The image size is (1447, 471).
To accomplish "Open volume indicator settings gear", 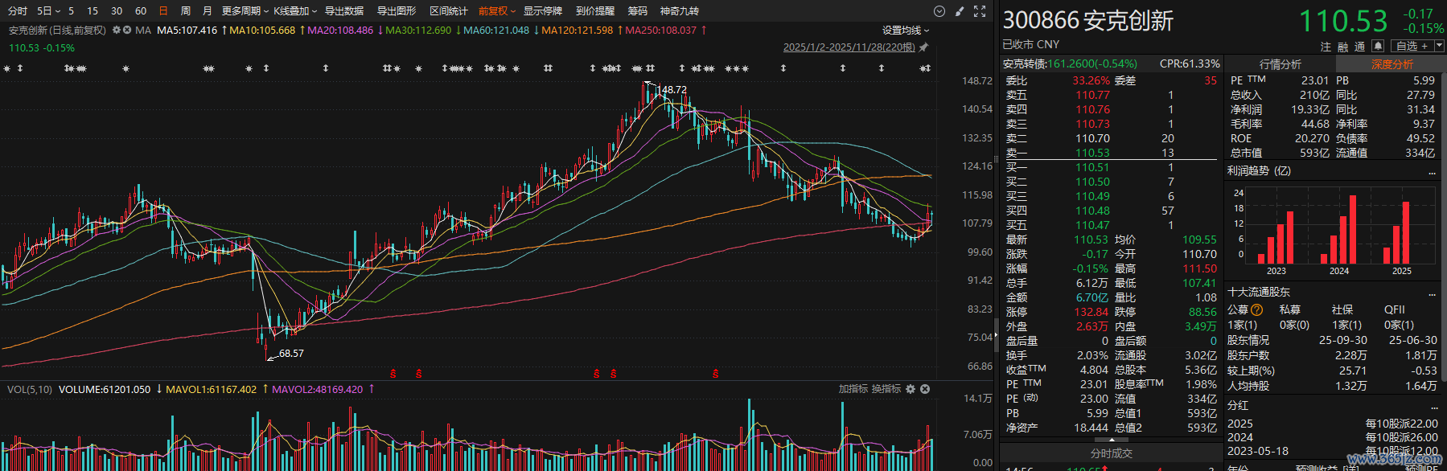I will [911, 389].
